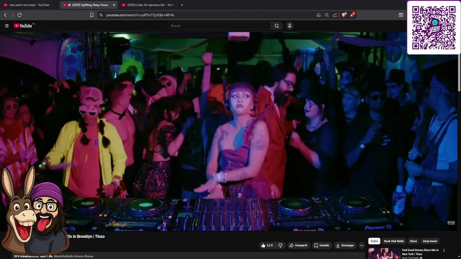Screen dimensions: 461x259
Task: Open more actions three-dot menu under video
Action: coord(362,245)
